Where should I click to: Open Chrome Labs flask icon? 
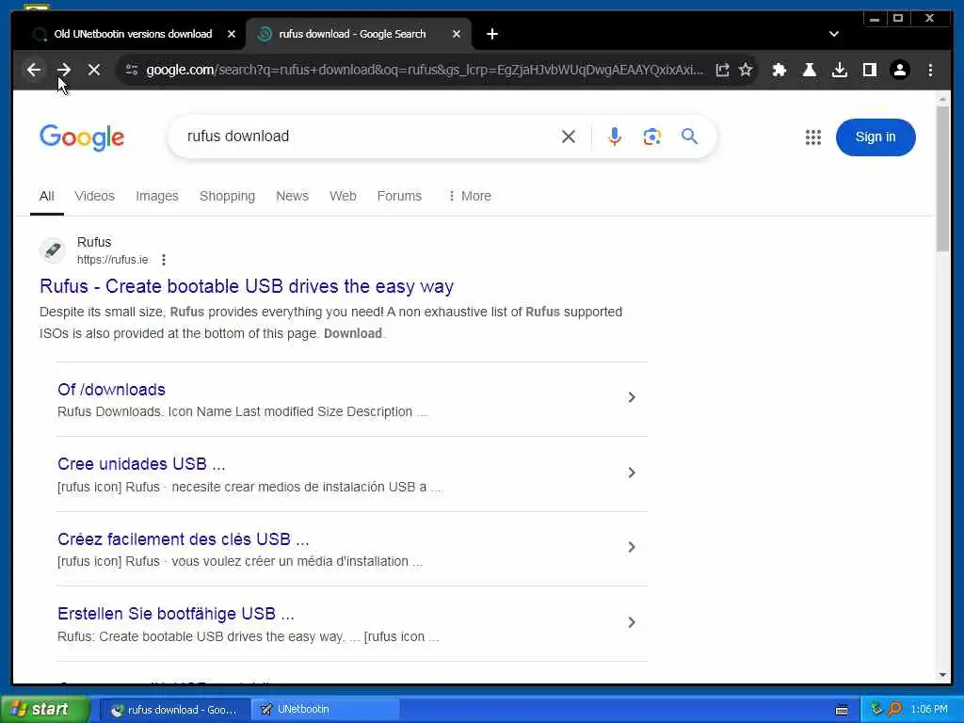click(x=809, y=70)
